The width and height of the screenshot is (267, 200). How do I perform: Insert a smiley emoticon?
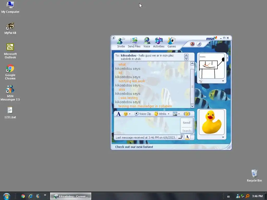coord(126,114)
